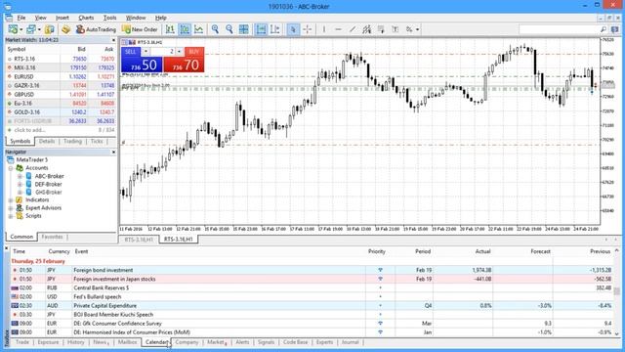The width and height of the screenshot is (625, 352).
Task: Click 'click to add...' in Market Watch
Action: (30, 130)
